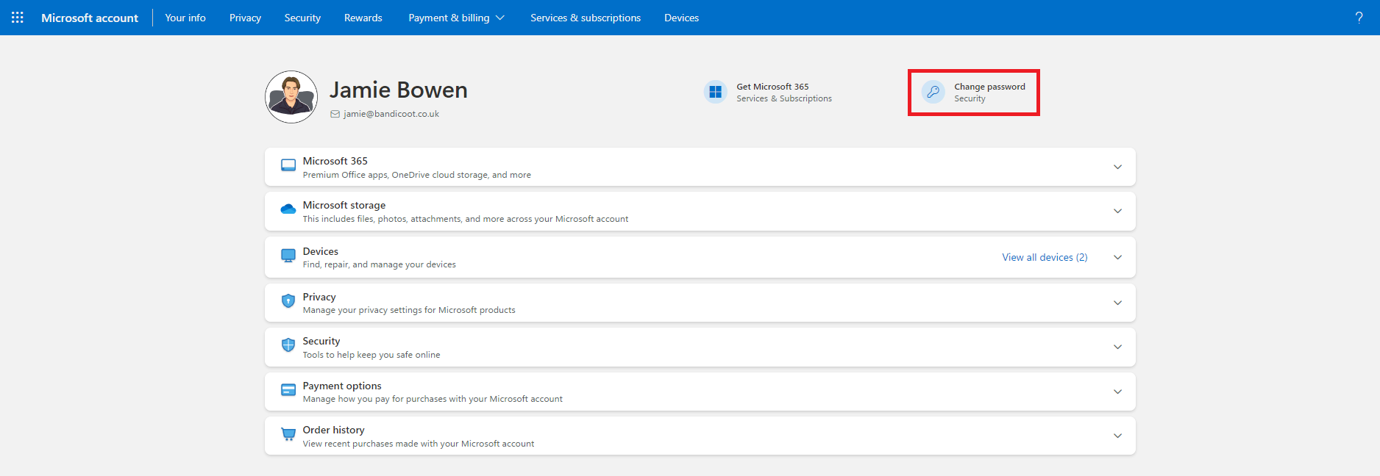
Task: Click the Devices monitor icon
Action: (x=288, y=256)
